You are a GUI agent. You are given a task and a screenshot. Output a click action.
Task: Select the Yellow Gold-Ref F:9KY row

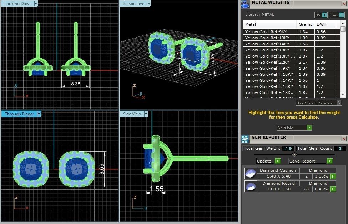coord(291,68)
